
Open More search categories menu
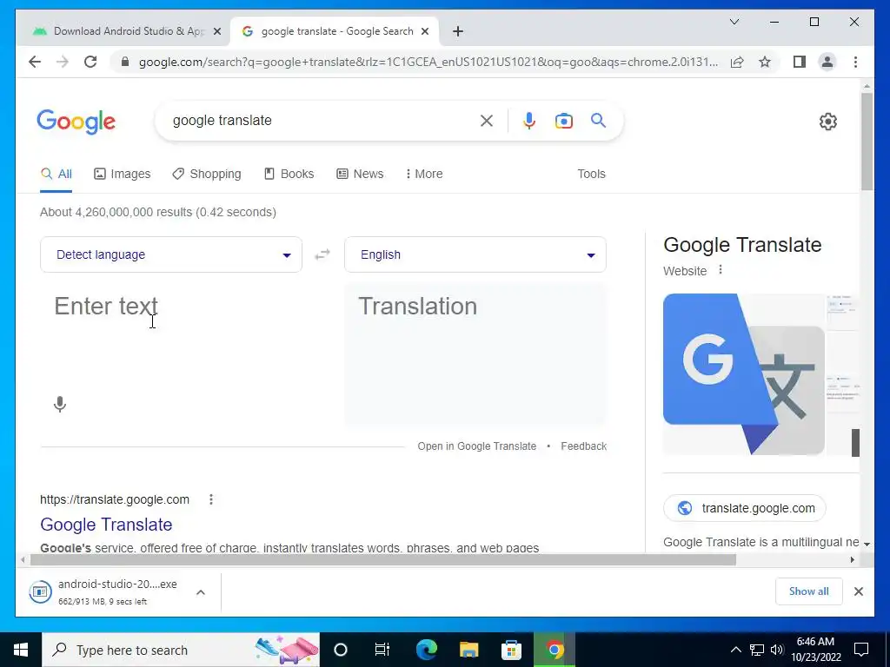click(424, 174)
